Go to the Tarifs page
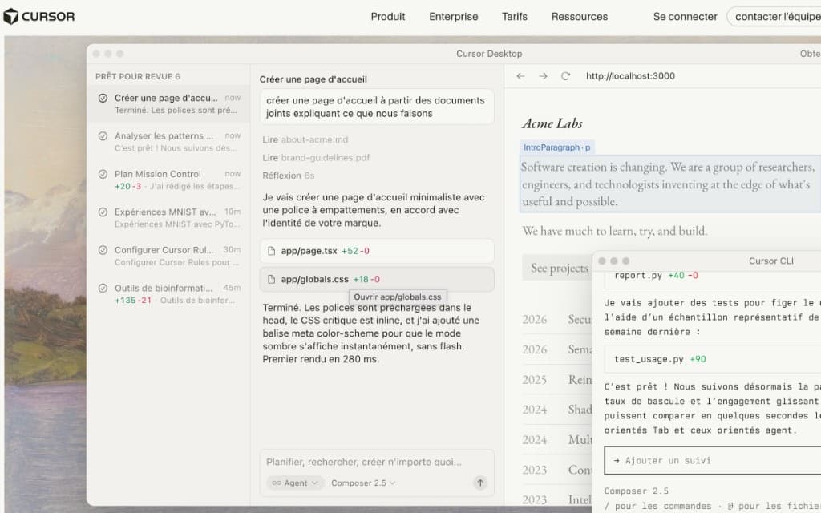Image resolution: width=821 pixels, height=513 pixels. click(514, 17)
